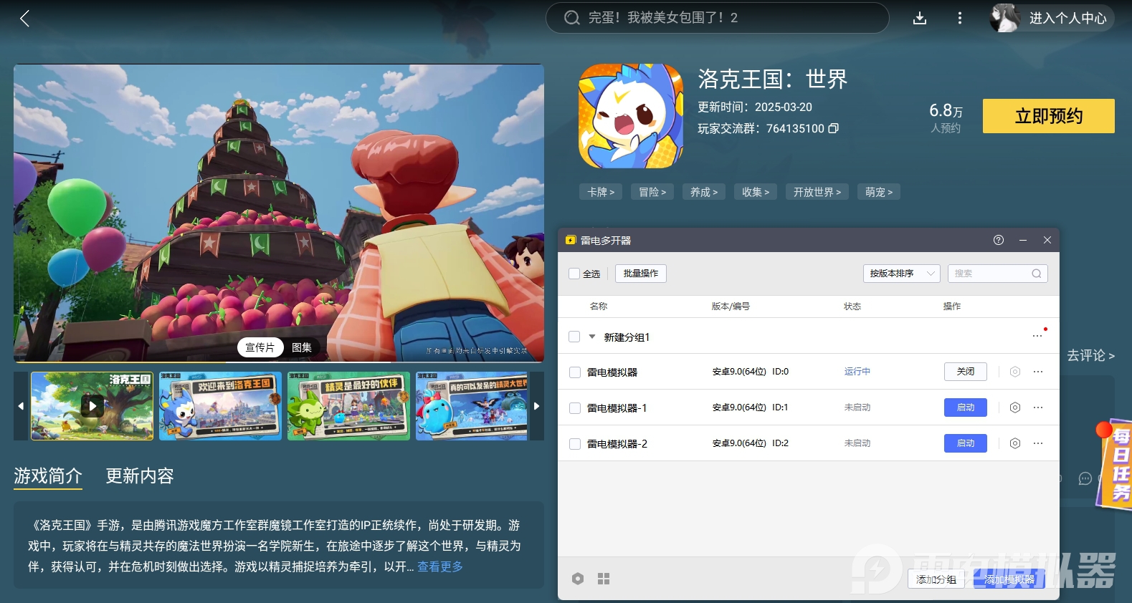Select the 雷电模拟器 ID:0 checkbox
This screenshot has height=603, width=1132.
[575, 372]
